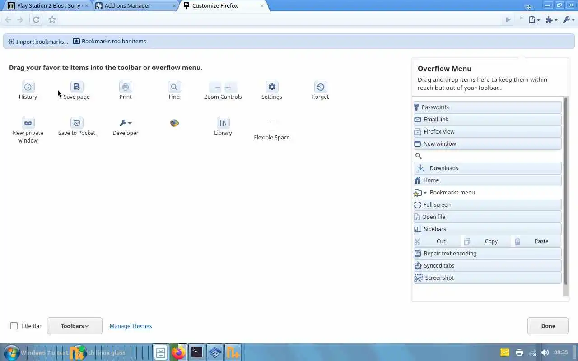This screenshot has height=361, width=578.
Task: Click the Print printer icon
Action: click(x=126, y=87)
